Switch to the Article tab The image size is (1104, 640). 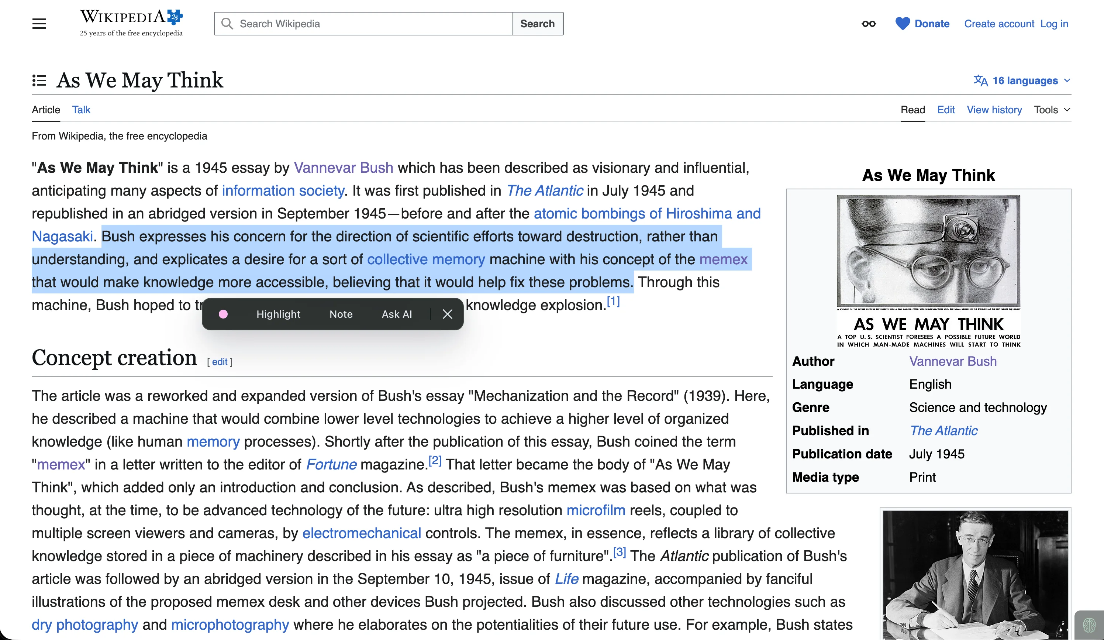click(45, 110)
